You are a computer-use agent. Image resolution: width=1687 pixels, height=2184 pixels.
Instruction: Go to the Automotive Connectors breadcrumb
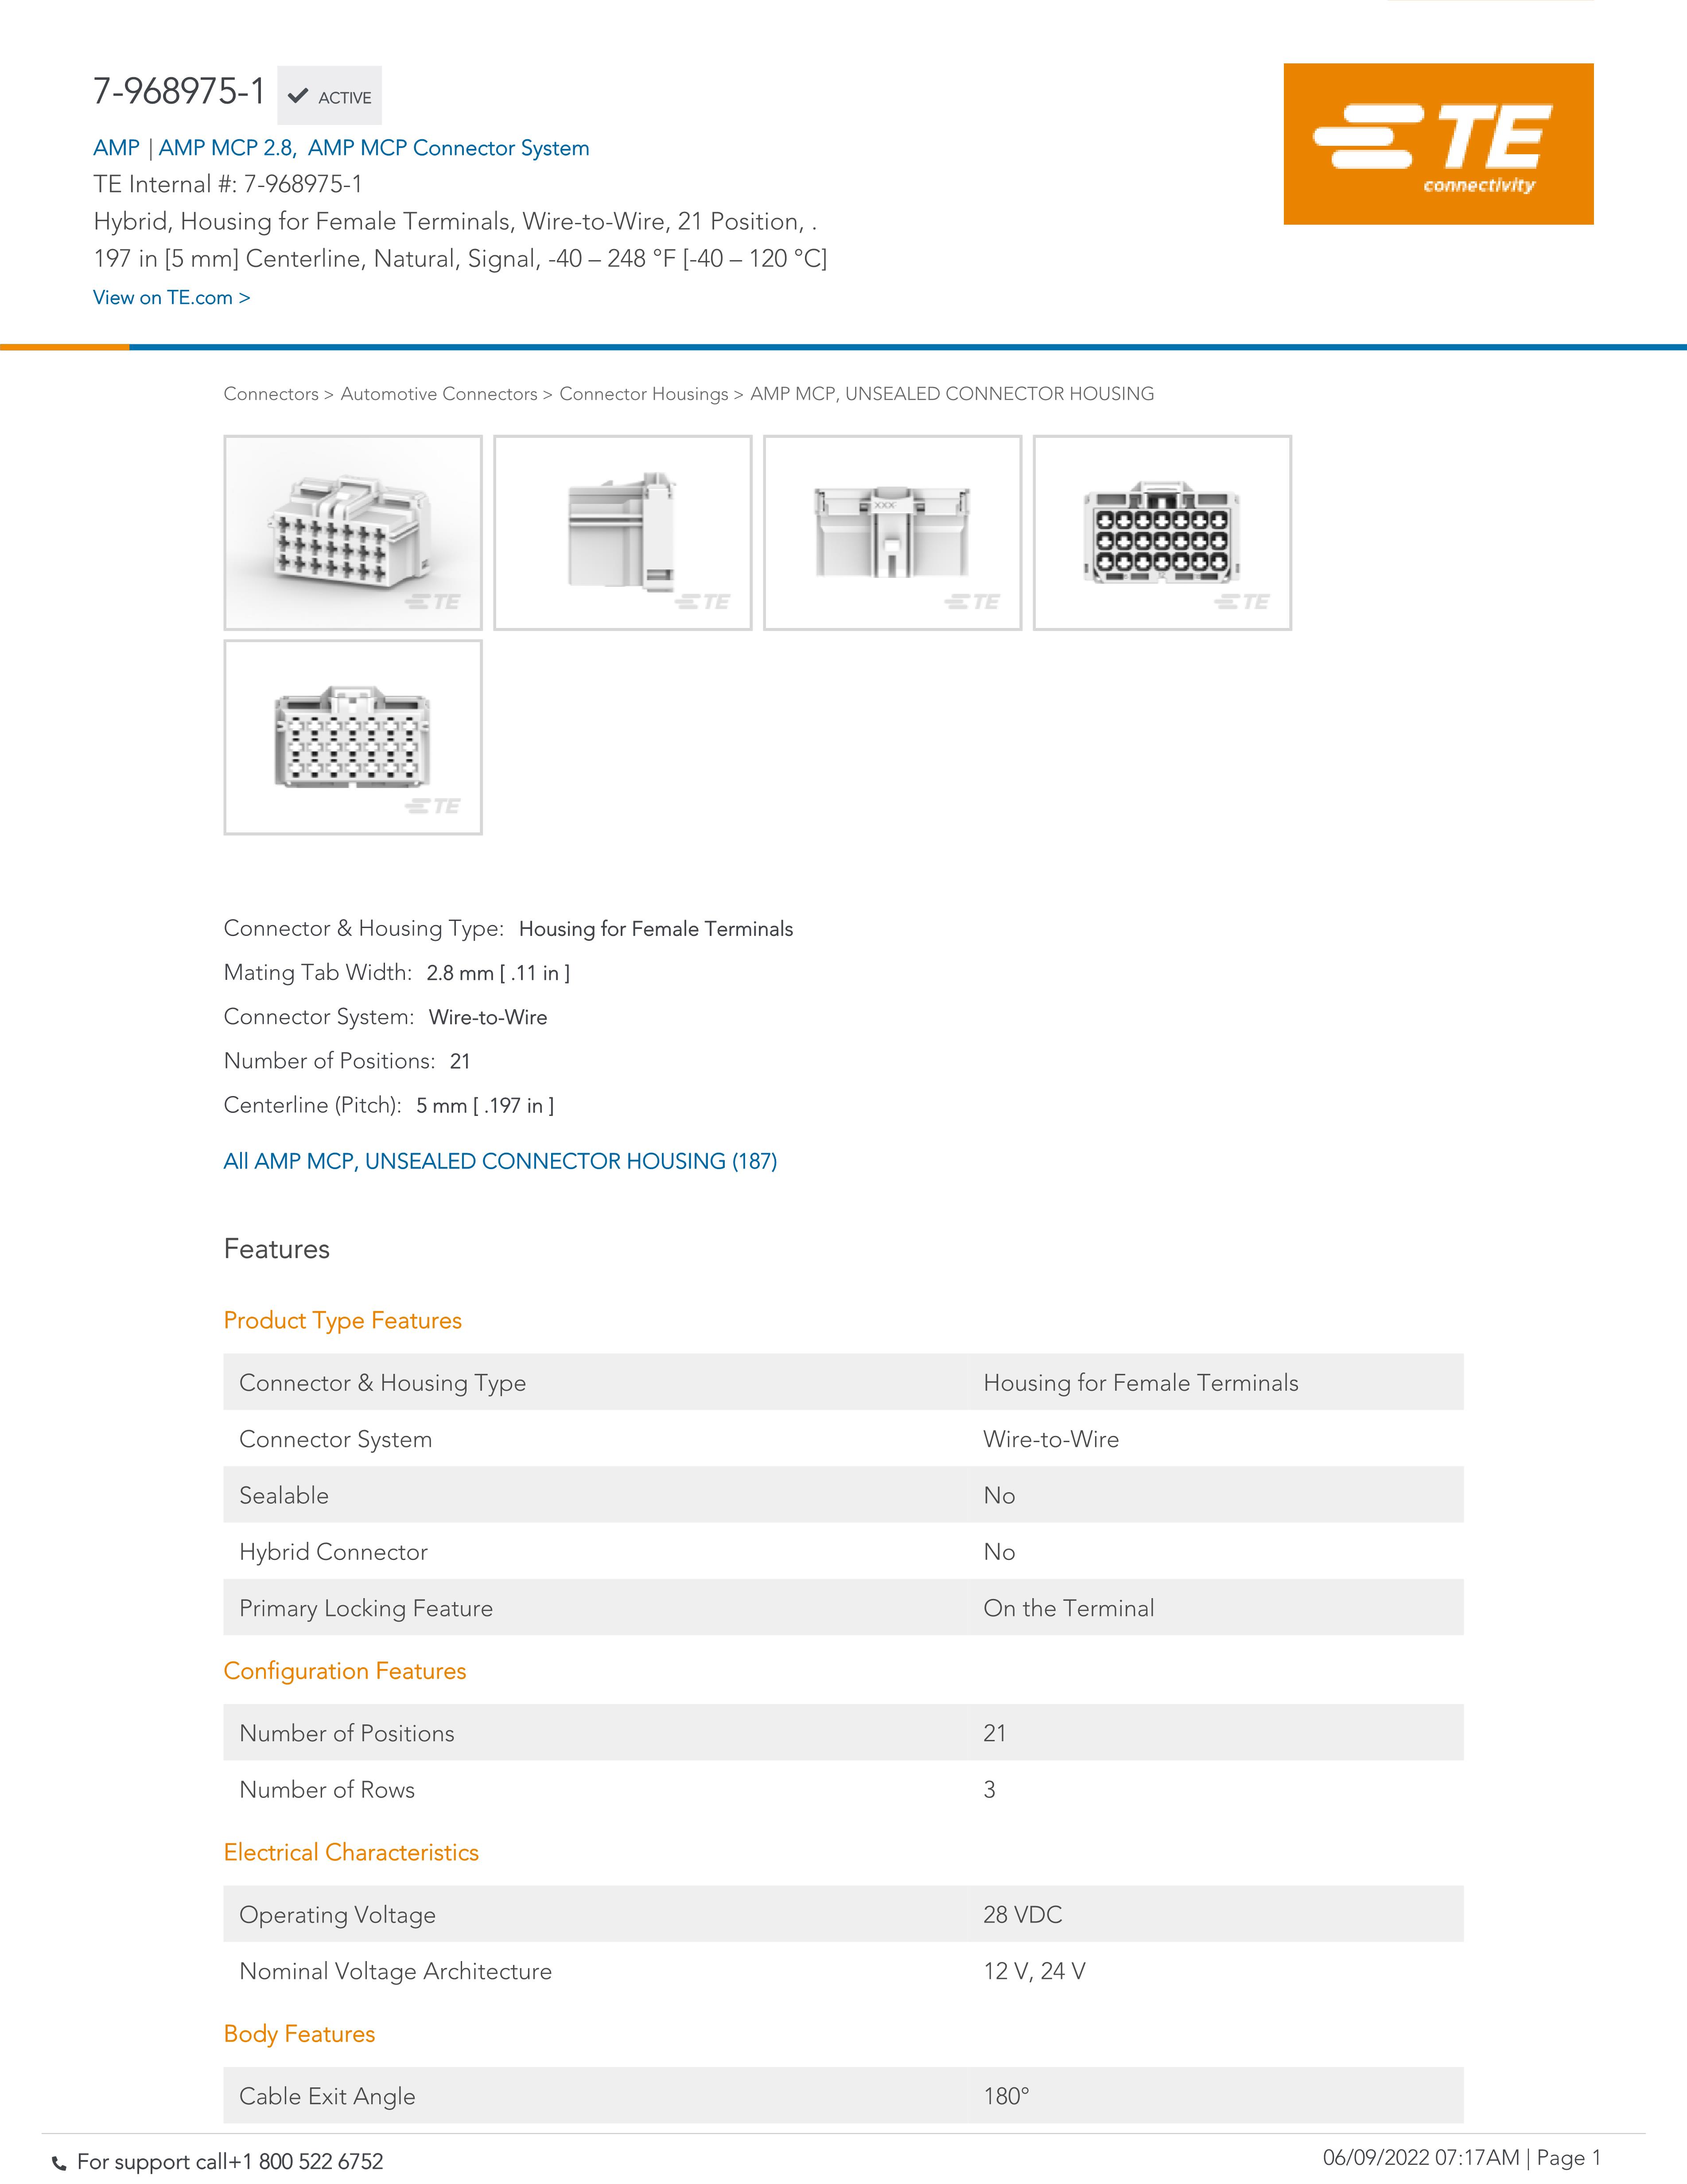tap(439, 394)
